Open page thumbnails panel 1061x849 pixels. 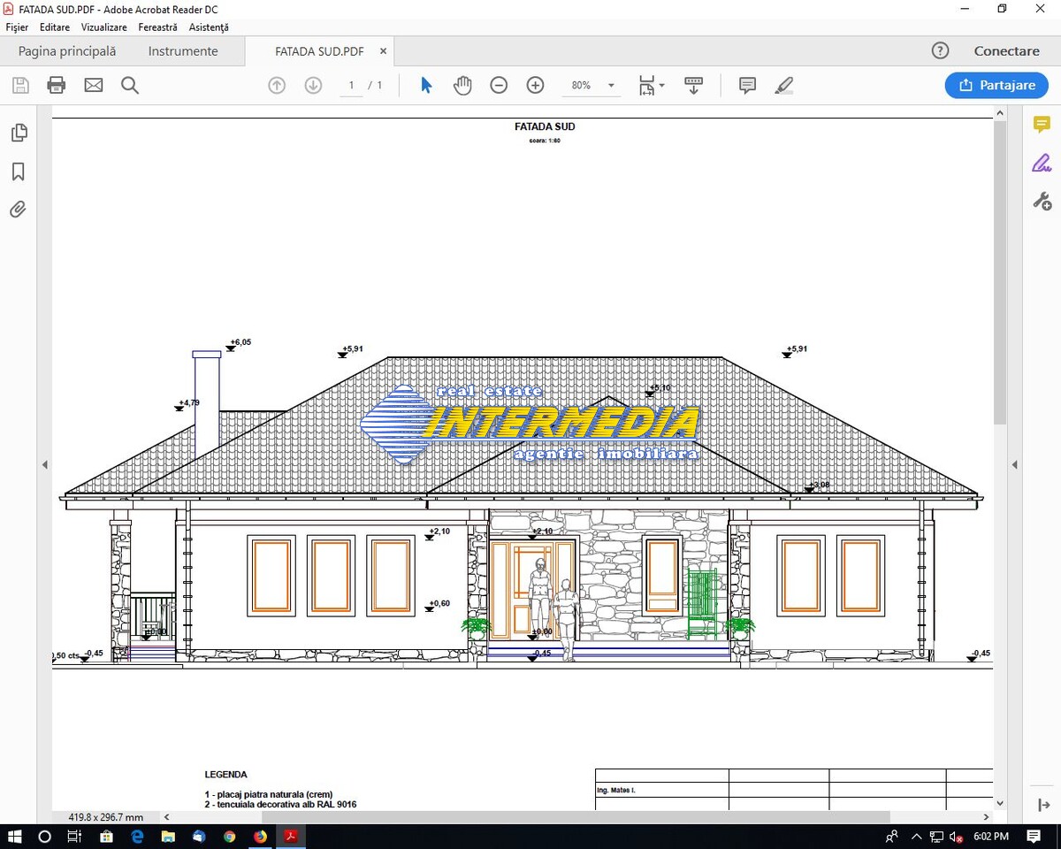(x=19, y=133)
